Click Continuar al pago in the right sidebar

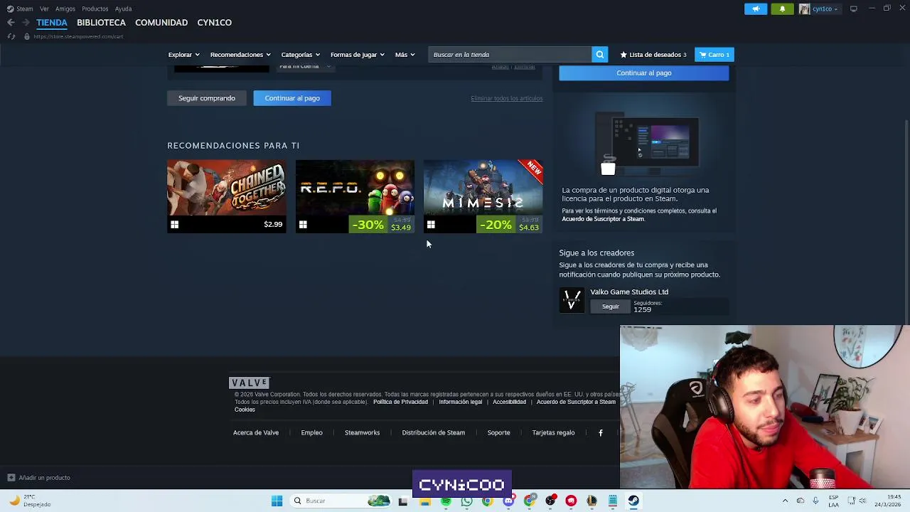click(644, 73)
